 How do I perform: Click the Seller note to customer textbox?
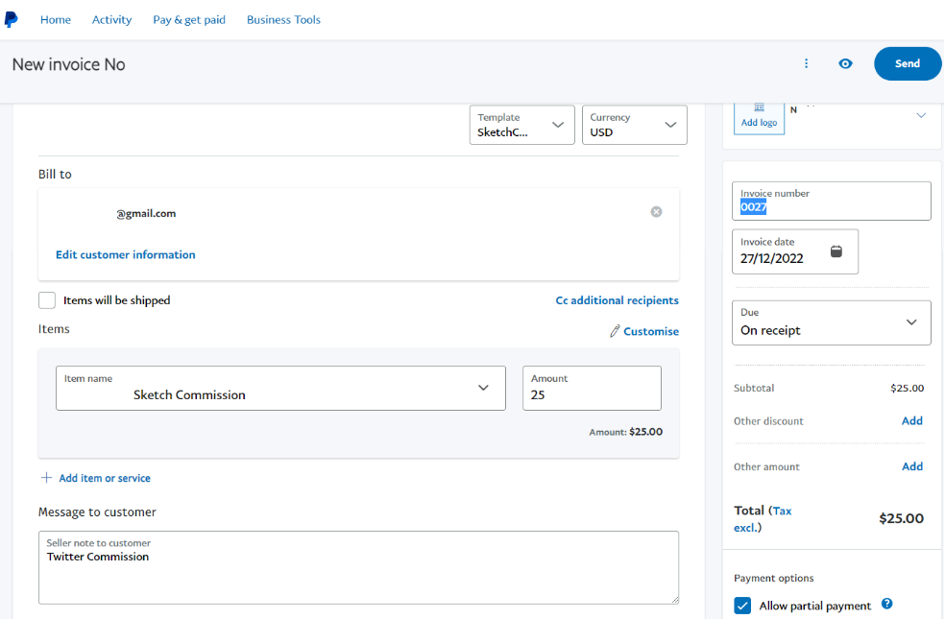(358, 567)
